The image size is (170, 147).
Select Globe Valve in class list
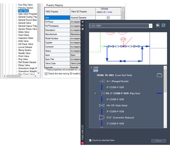click(24, 32)
